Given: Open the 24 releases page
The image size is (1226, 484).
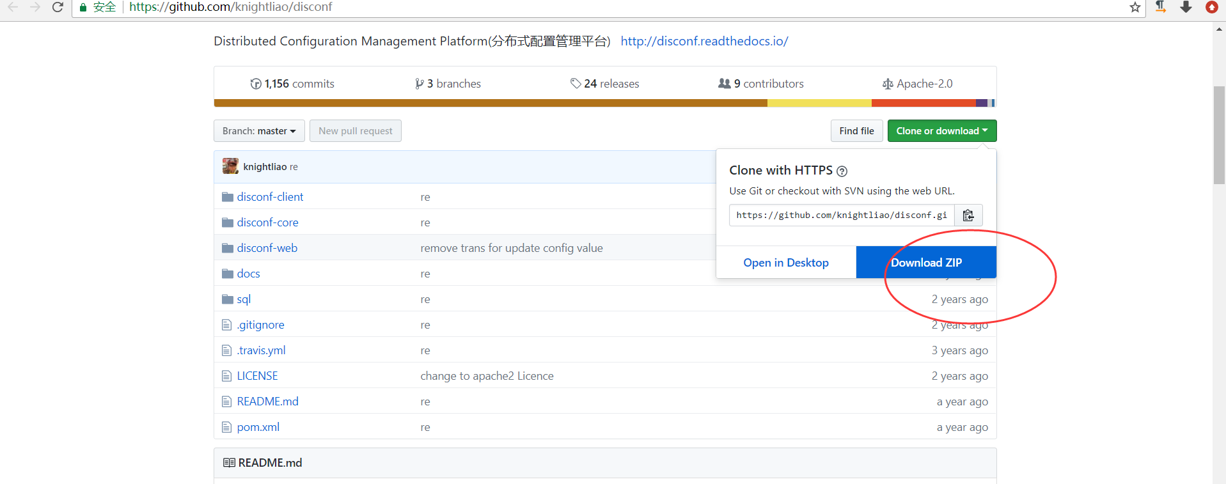Looking at the screenshot, I should (x=605, y=84).
